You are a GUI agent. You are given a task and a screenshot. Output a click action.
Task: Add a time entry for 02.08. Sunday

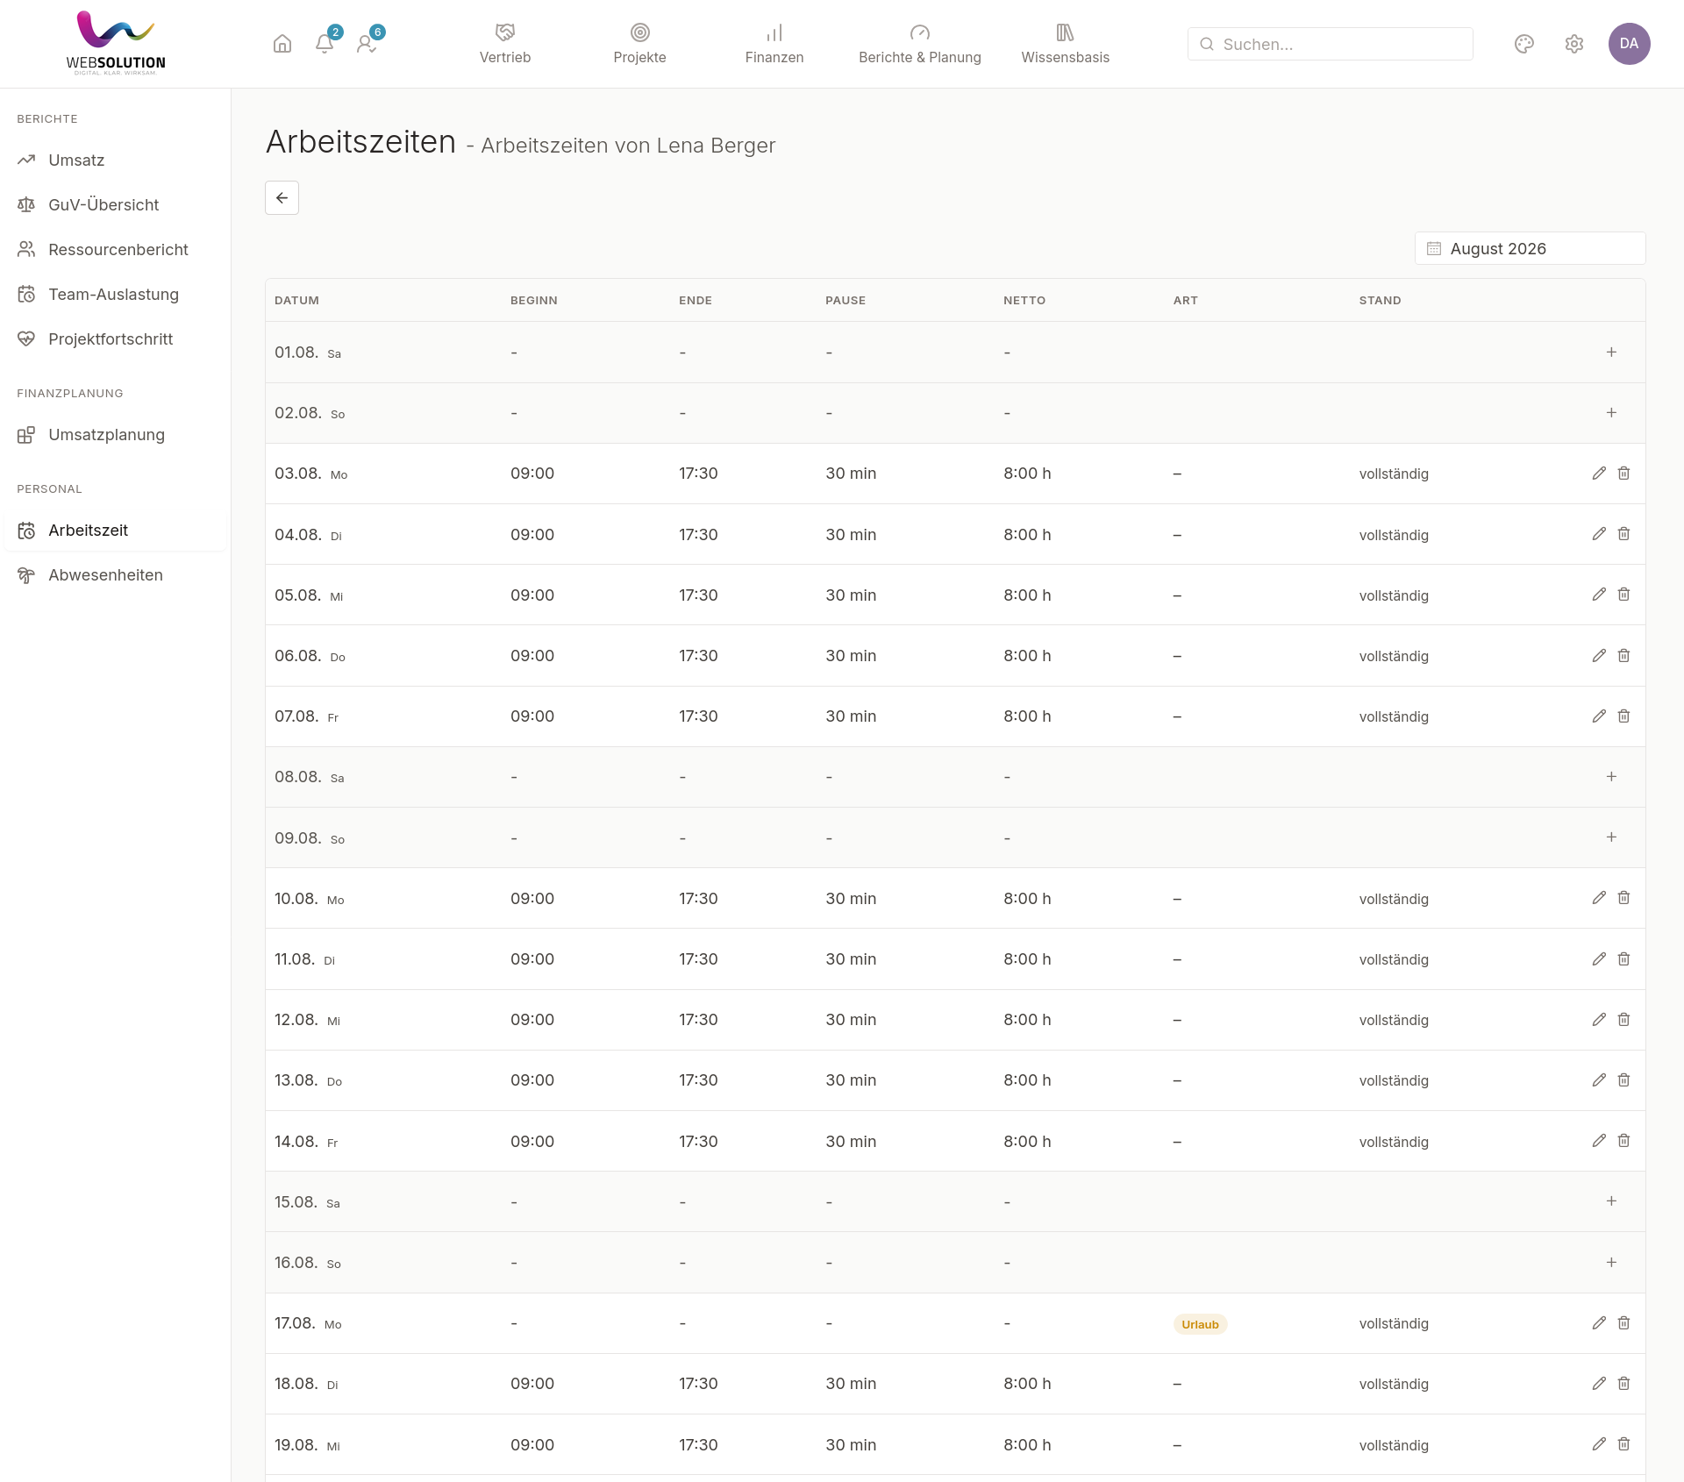coord(1611,412)
